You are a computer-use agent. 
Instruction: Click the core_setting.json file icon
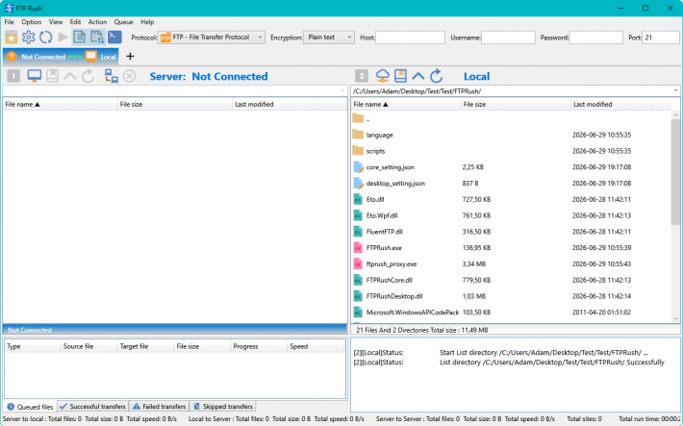358,167
